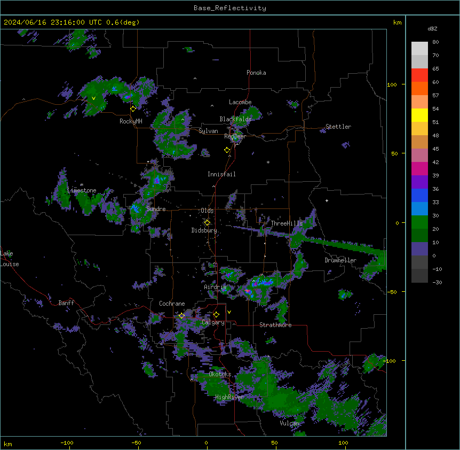Click the Base_Reflectivity title text

(229, 8)
